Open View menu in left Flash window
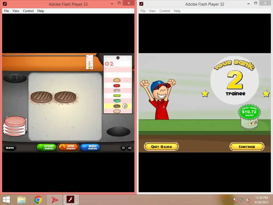This screenshot has height=205, width=273. 16,11
